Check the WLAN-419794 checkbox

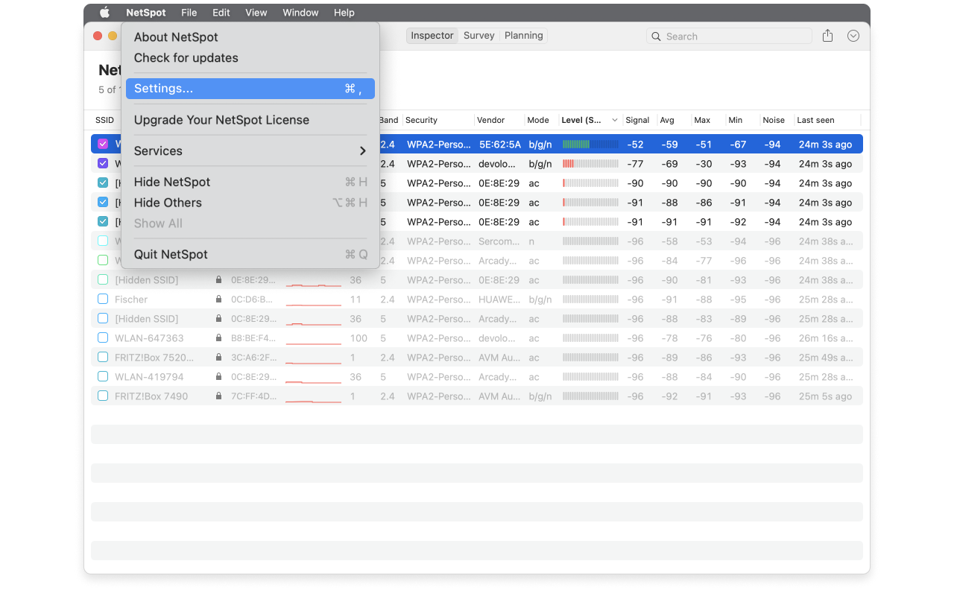[x=103, y=376]
